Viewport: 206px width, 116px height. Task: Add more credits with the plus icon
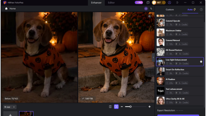pyautogui.click(x=164, y=3)
